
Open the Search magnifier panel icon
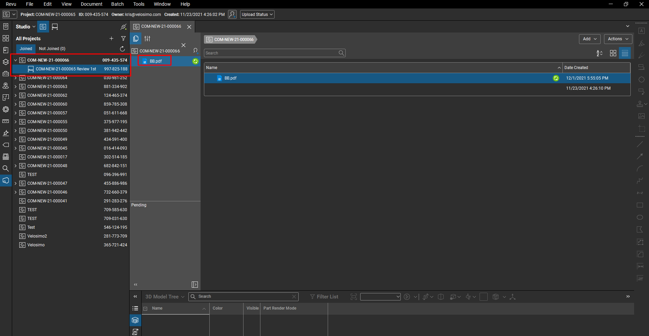coord(6,168)
